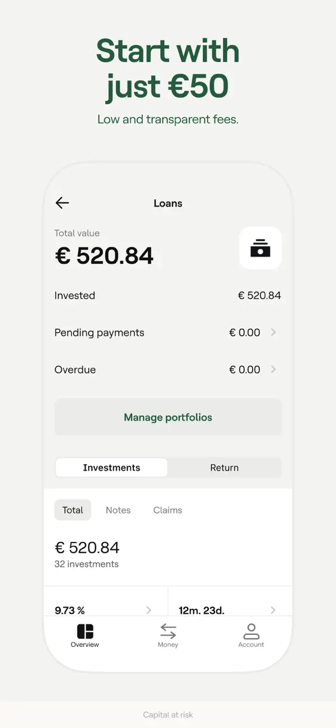Select the Notes filter
Image resolution: width=336 pixels, height=728 pixels.
[x=118, y=510]
